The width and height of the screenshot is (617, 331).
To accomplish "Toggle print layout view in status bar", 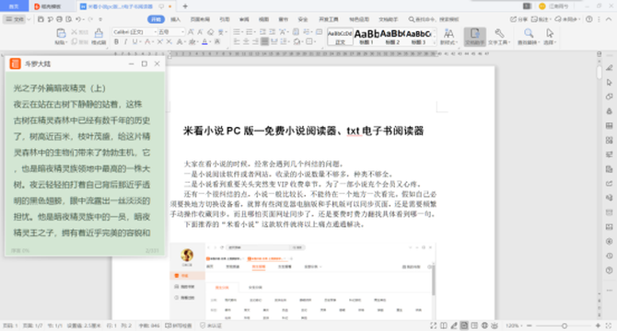I will pos(464,325).
